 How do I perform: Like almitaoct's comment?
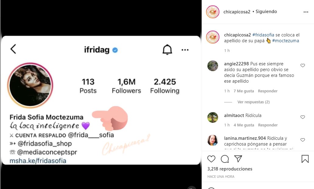point(302,117)
